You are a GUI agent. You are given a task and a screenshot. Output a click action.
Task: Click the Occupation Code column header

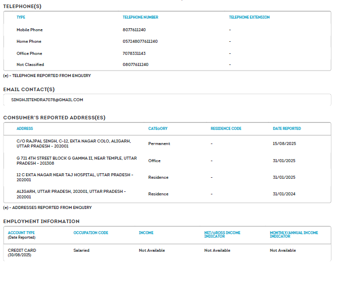point(91,233)
